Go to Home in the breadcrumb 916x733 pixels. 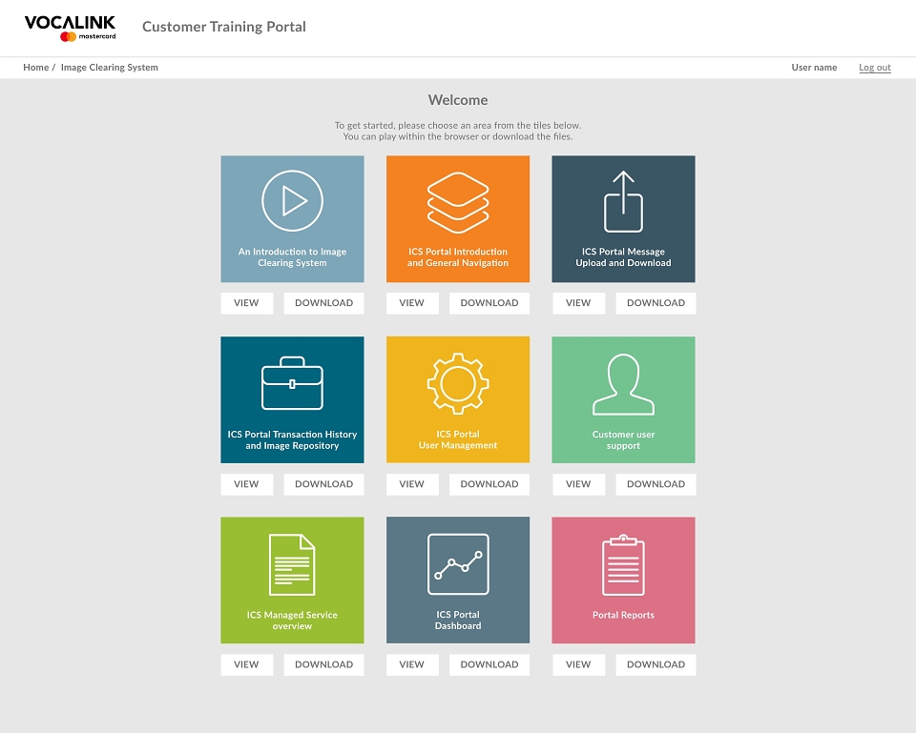click(x=35, y=67)
